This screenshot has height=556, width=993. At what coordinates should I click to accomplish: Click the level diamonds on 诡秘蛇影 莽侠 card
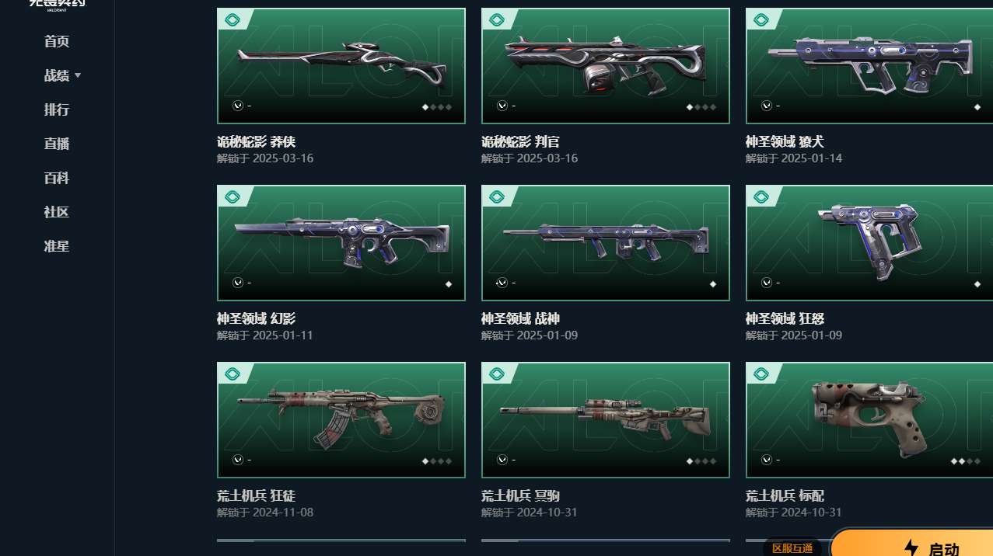(x=437, y=107)
